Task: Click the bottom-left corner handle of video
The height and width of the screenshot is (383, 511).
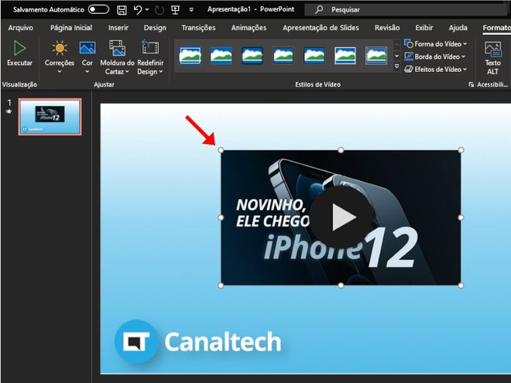Action: pos(221,286)
